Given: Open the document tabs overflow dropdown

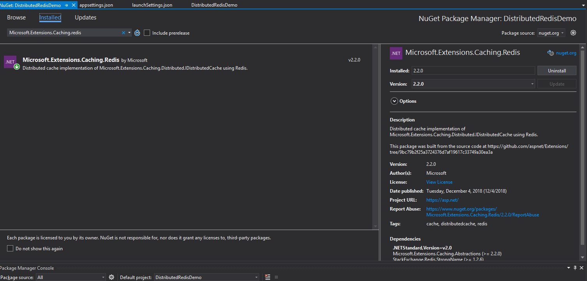Looking at the screenshot, I should [583, 5].
